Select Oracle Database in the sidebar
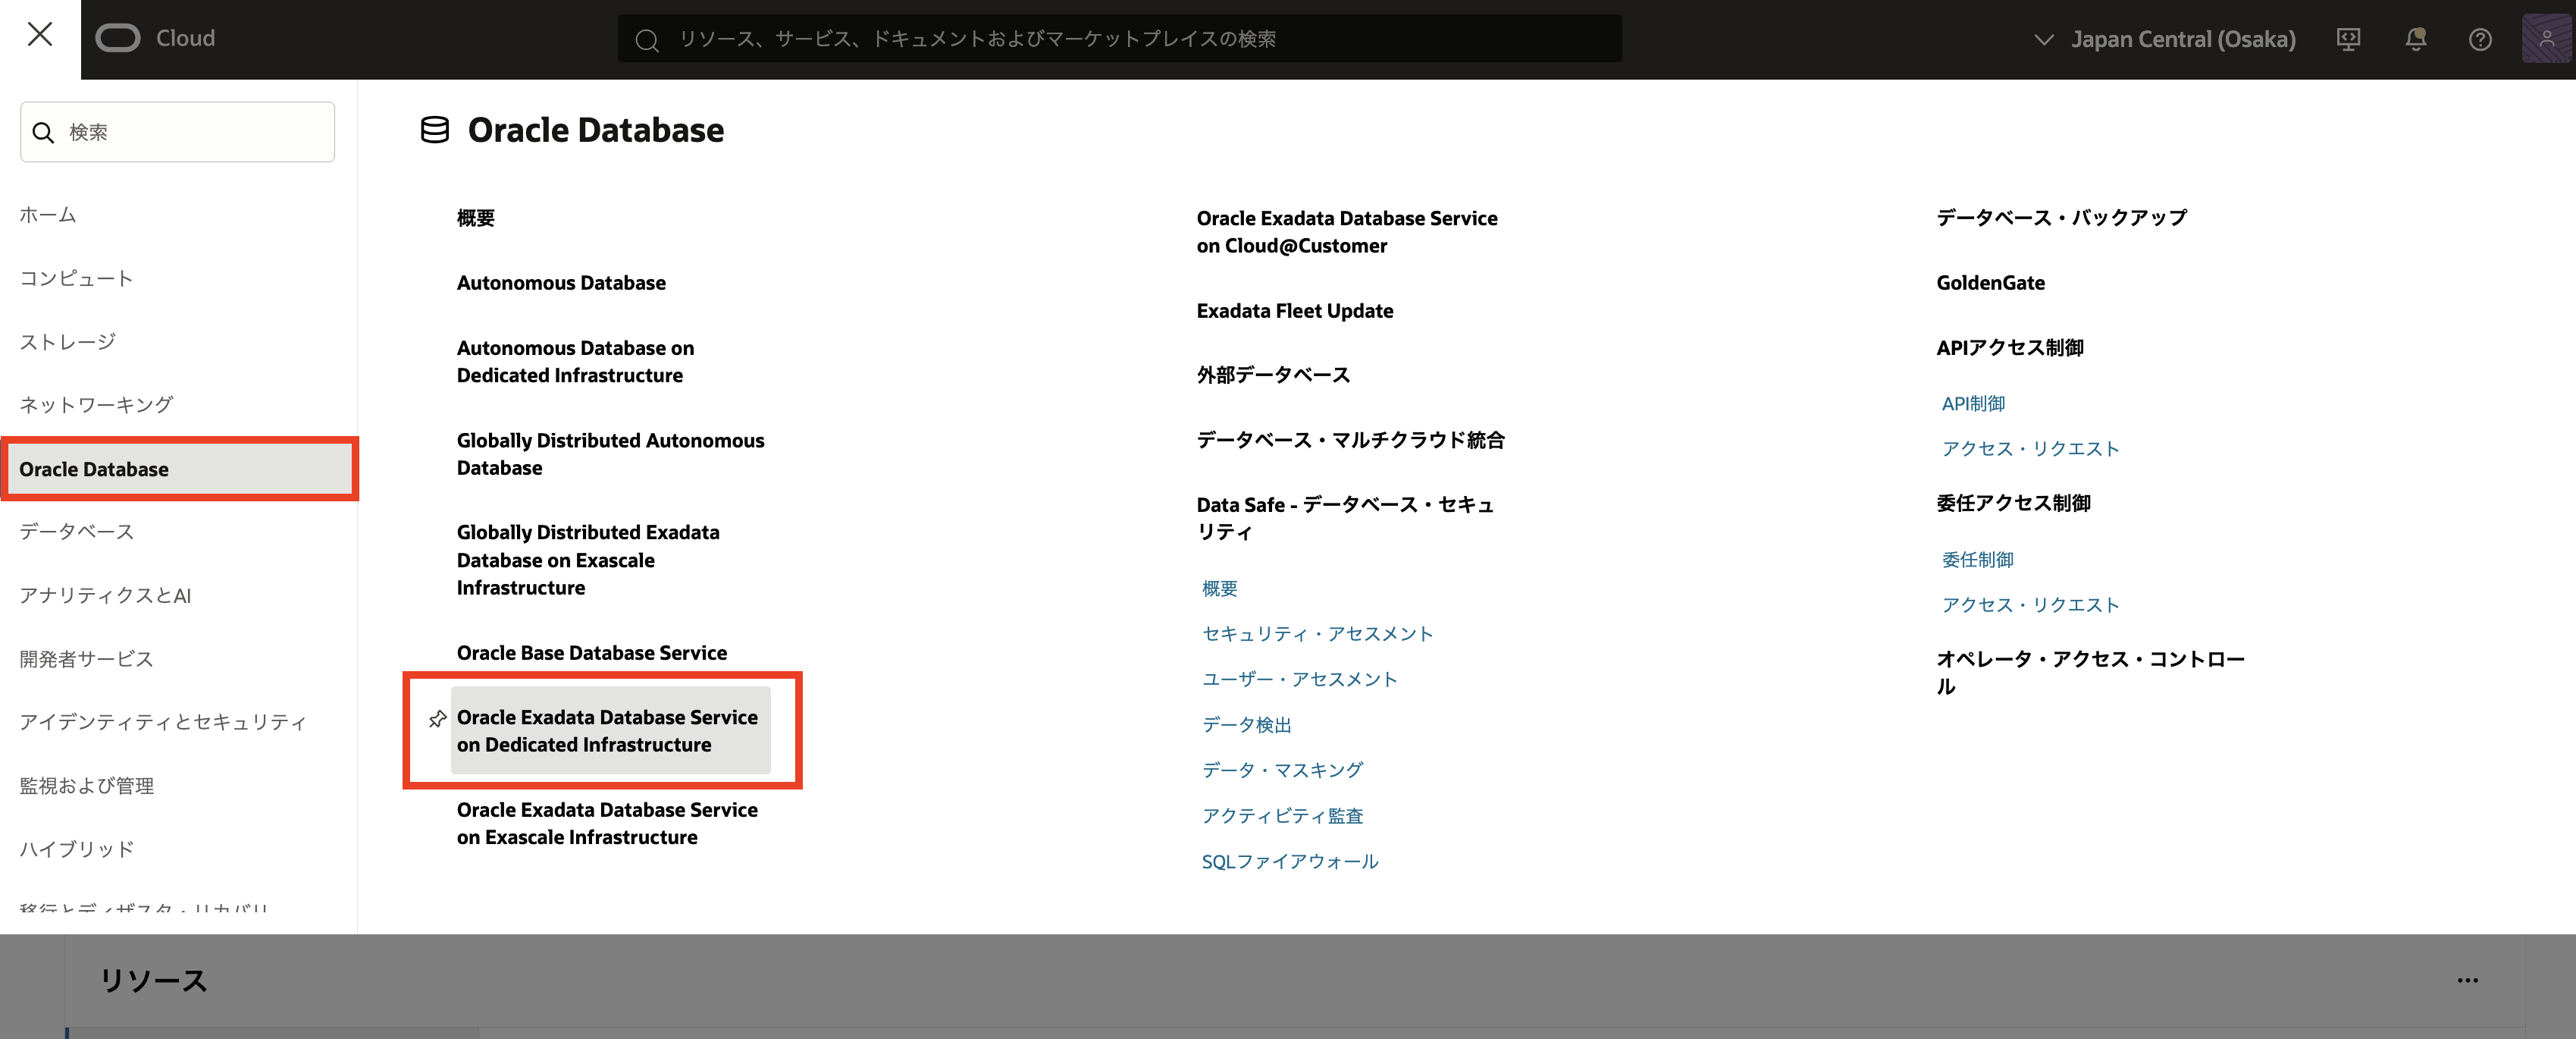The height and width of the screenshot is (1039, 2576). pyautogui.click(x=179, y=469)
